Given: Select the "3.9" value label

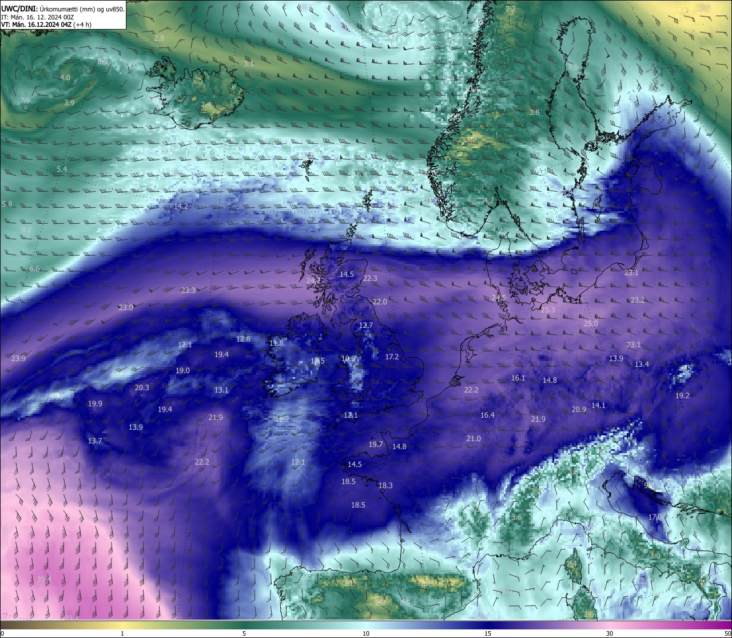Looking at the screenshot, I should tap(69, 102).
